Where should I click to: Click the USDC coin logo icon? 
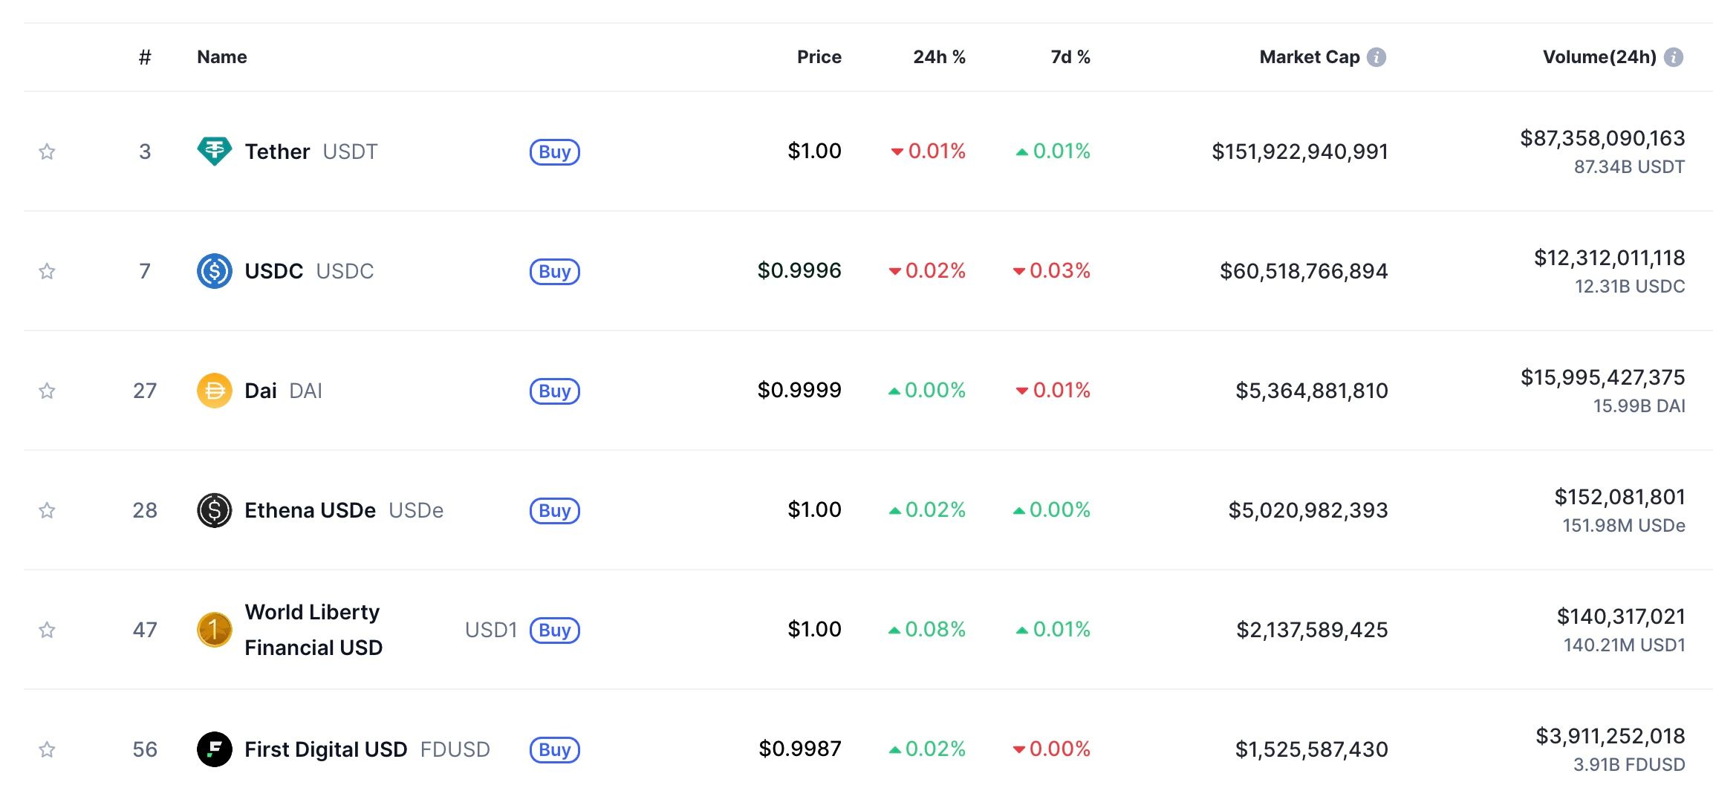click(214, 271)
